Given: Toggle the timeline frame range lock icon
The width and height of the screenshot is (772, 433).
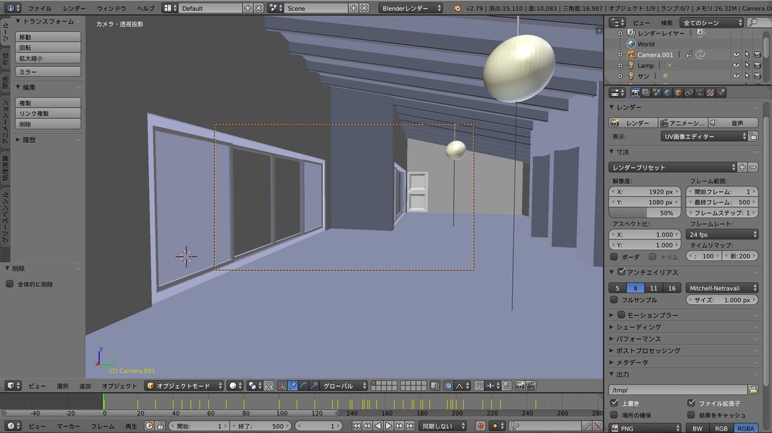Looking at the screenshot, I should click(x=159, y=426).
